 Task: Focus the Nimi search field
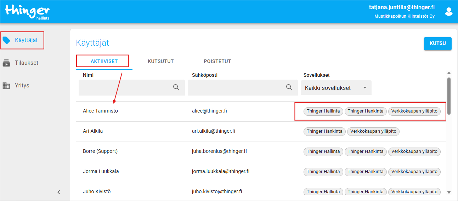(132, 87)
